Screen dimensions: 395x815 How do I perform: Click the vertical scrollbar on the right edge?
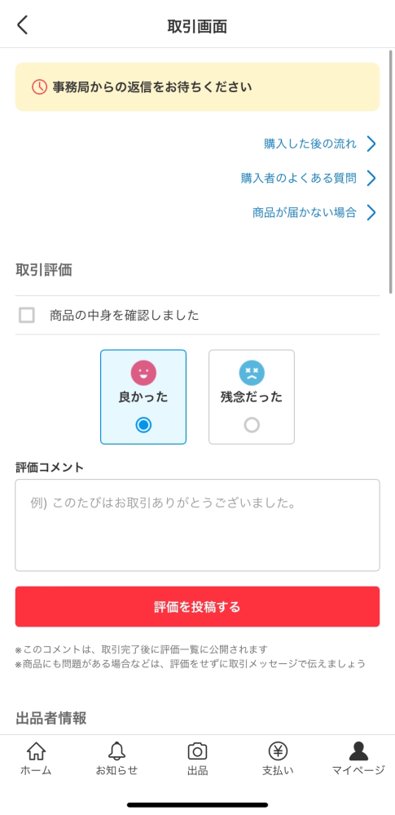[390, 171]
